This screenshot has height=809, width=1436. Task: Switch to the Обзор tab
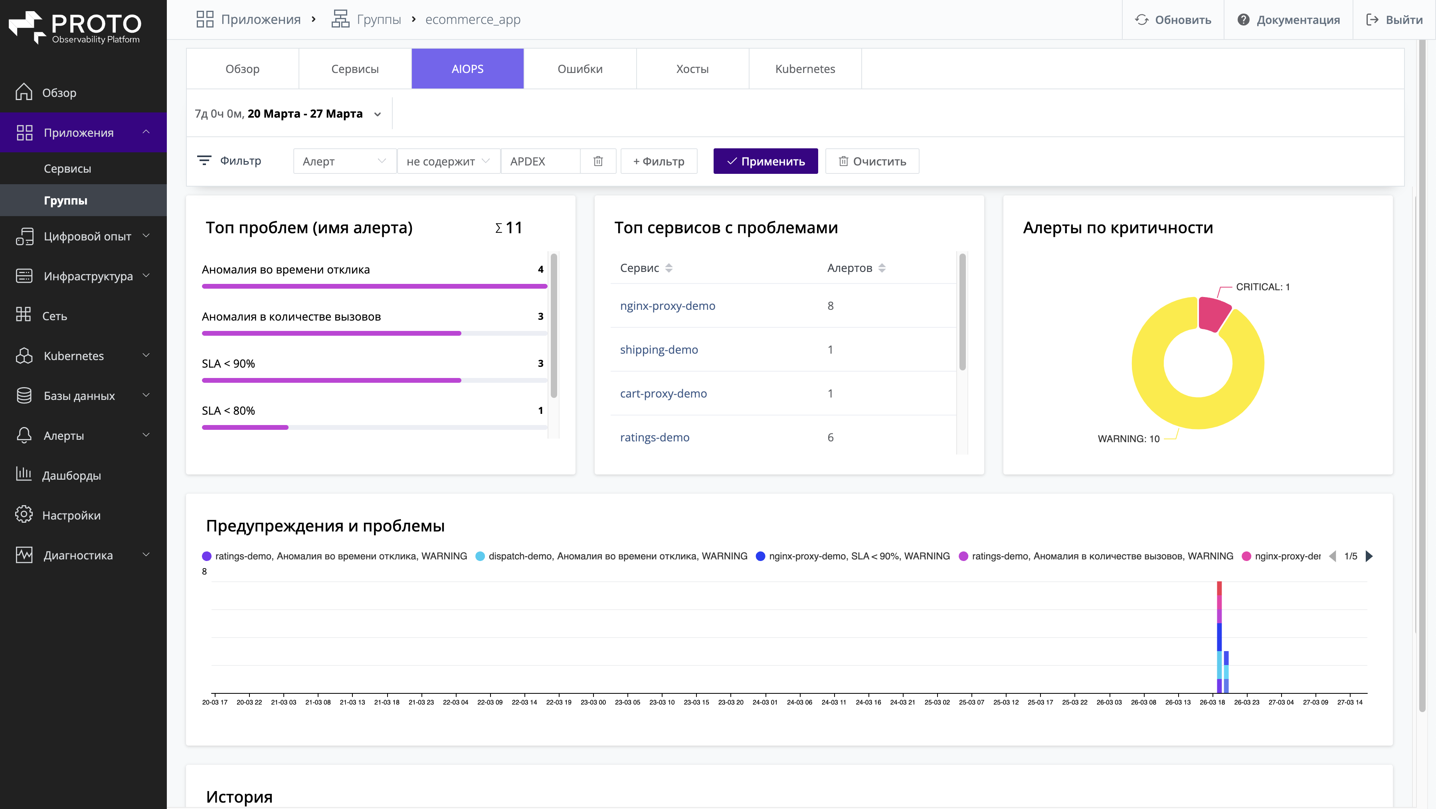point(243,69)
